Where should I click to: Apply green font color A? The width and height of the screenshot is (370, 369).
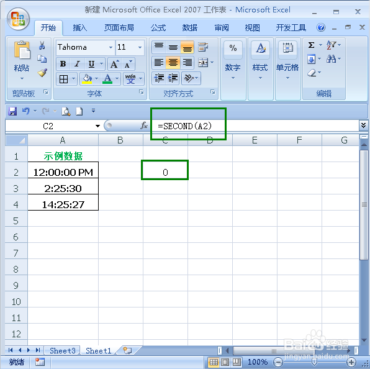point(107,79)
